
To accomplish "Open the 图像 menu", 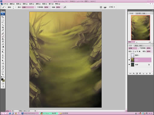I will click(x=19, y=4).
